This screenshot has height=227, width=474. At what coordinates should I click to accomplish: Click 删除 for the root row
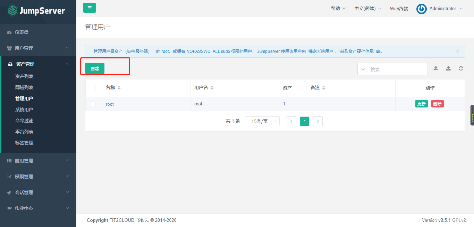click(x=438, y=104)
